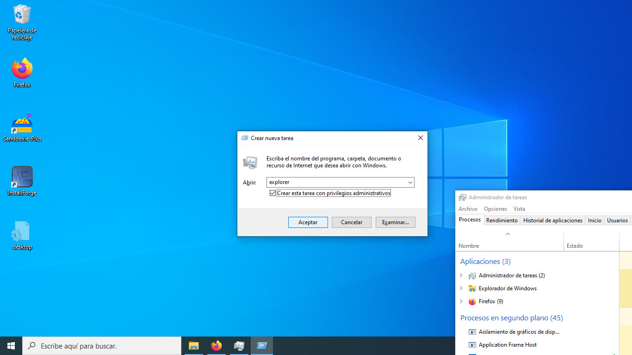
Task: Expand the Explorador de Windows process entry
Action: click(x=461, y=288)
